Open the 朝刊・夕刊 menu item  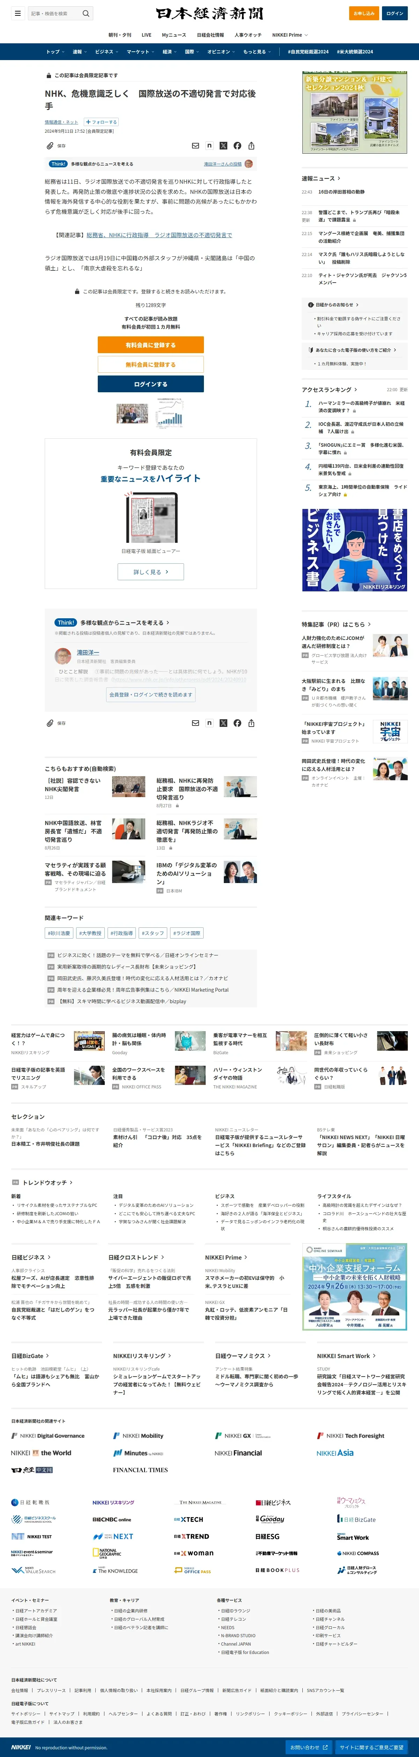click(120, 35)
